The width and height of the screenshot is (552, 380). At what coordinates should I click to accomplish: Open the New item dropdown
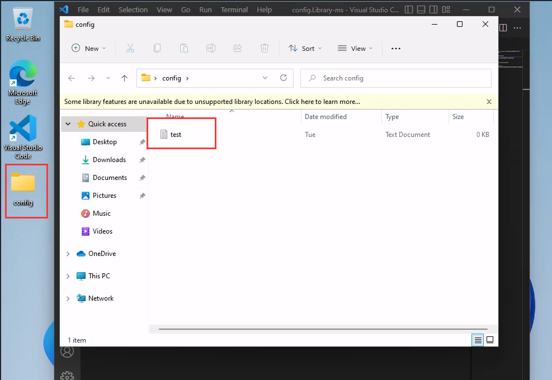[88, 49]
